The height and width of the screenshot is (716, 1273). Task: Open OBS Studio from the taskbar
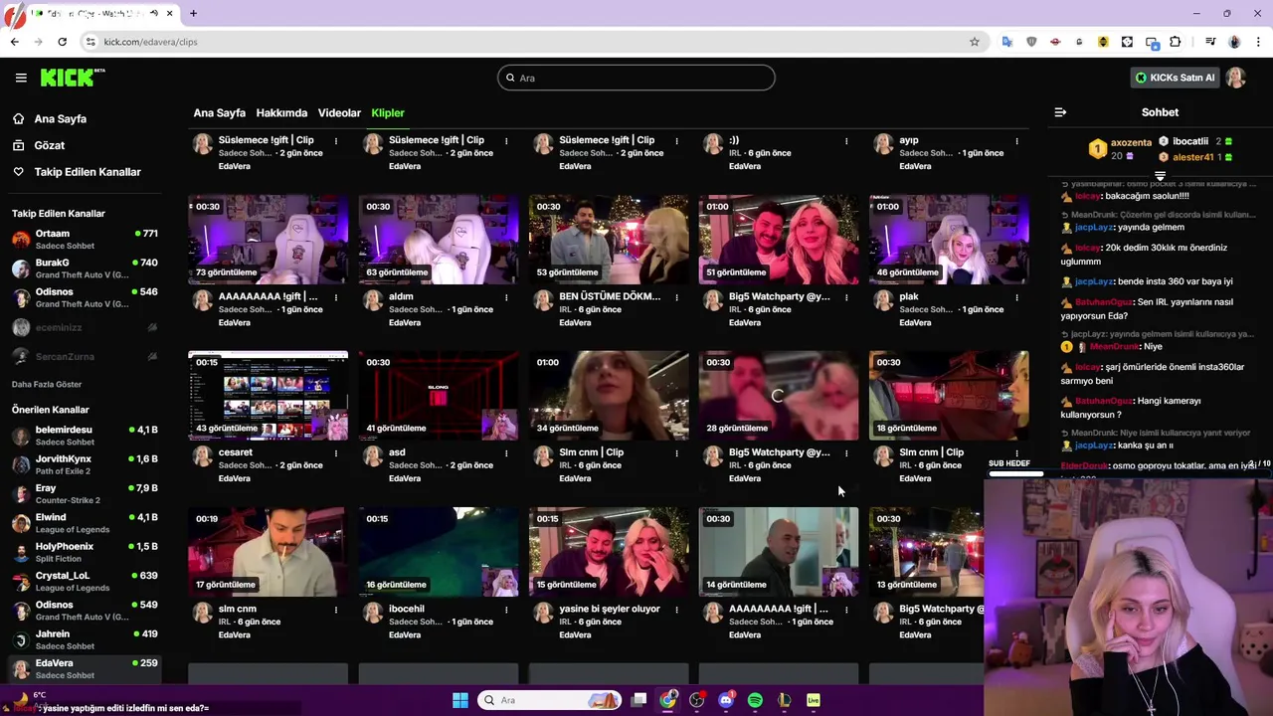[x=697, y=700]
